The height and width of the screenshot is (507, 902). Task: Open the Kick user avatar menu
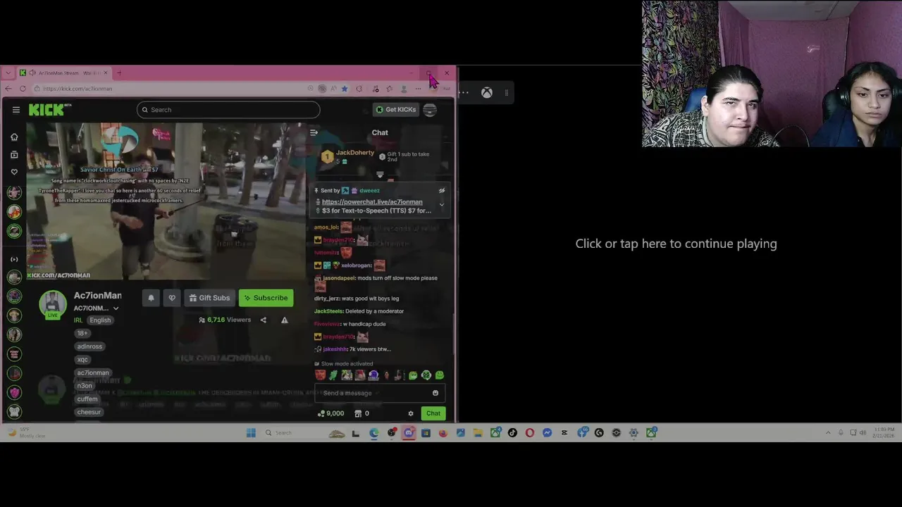[430, 110]
